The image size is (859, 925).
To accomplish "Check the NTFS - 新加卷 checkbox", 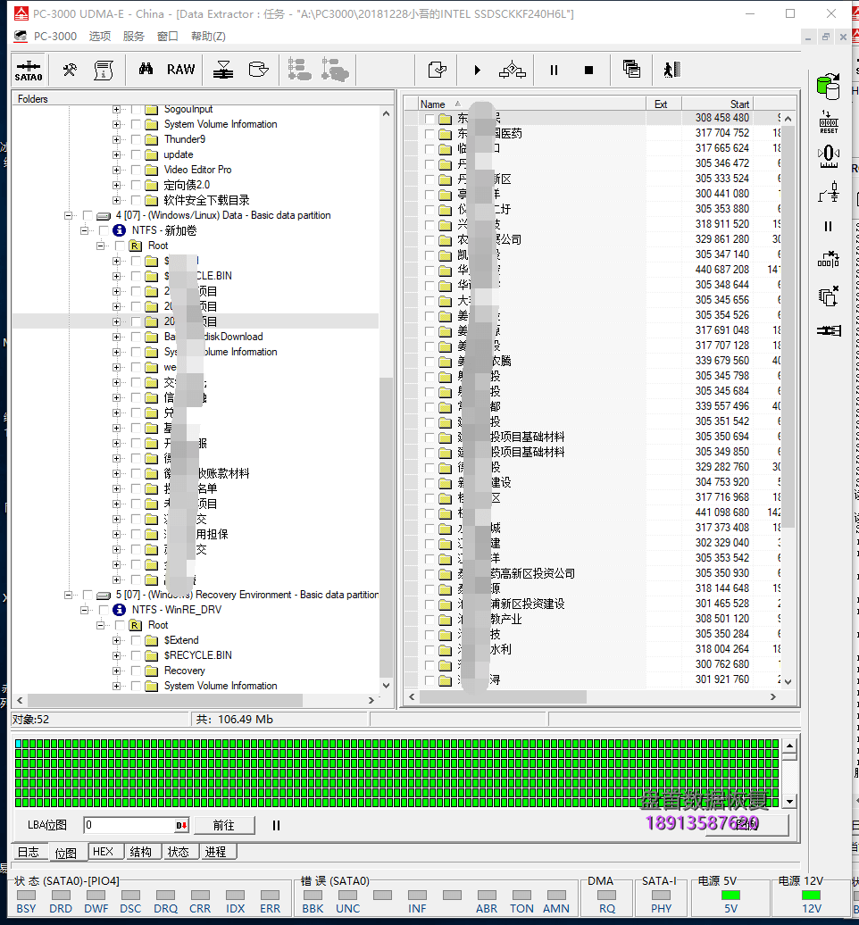I will pos(104,230).
